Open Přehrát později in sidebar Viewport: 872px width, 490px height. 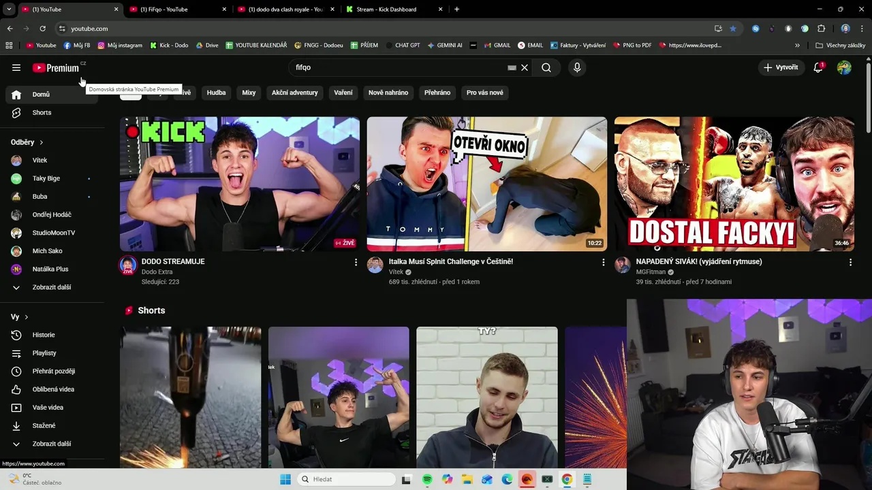click(x=52, y=371)
